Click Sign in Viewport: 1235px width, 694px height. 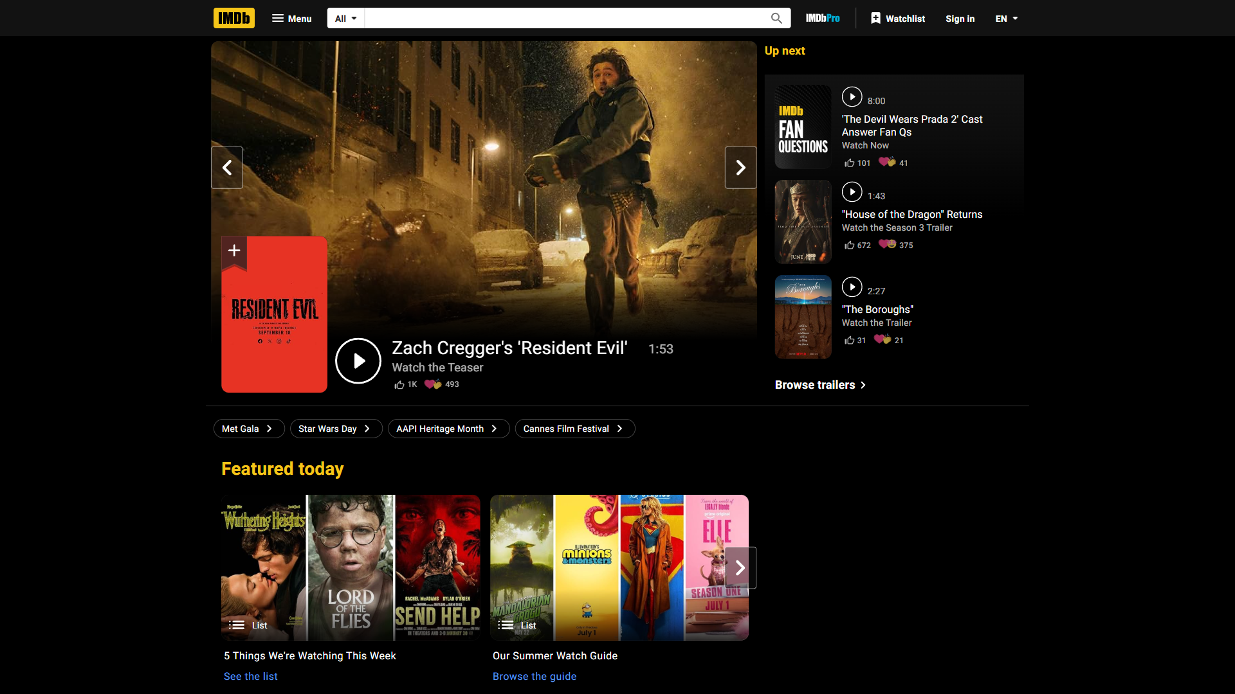960,19
